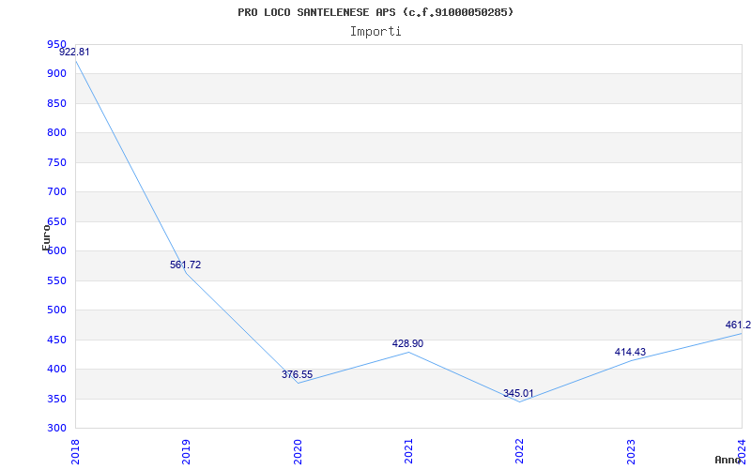Click the 650 y-axis tick label
751x469 pixels.
click(56, 221)
